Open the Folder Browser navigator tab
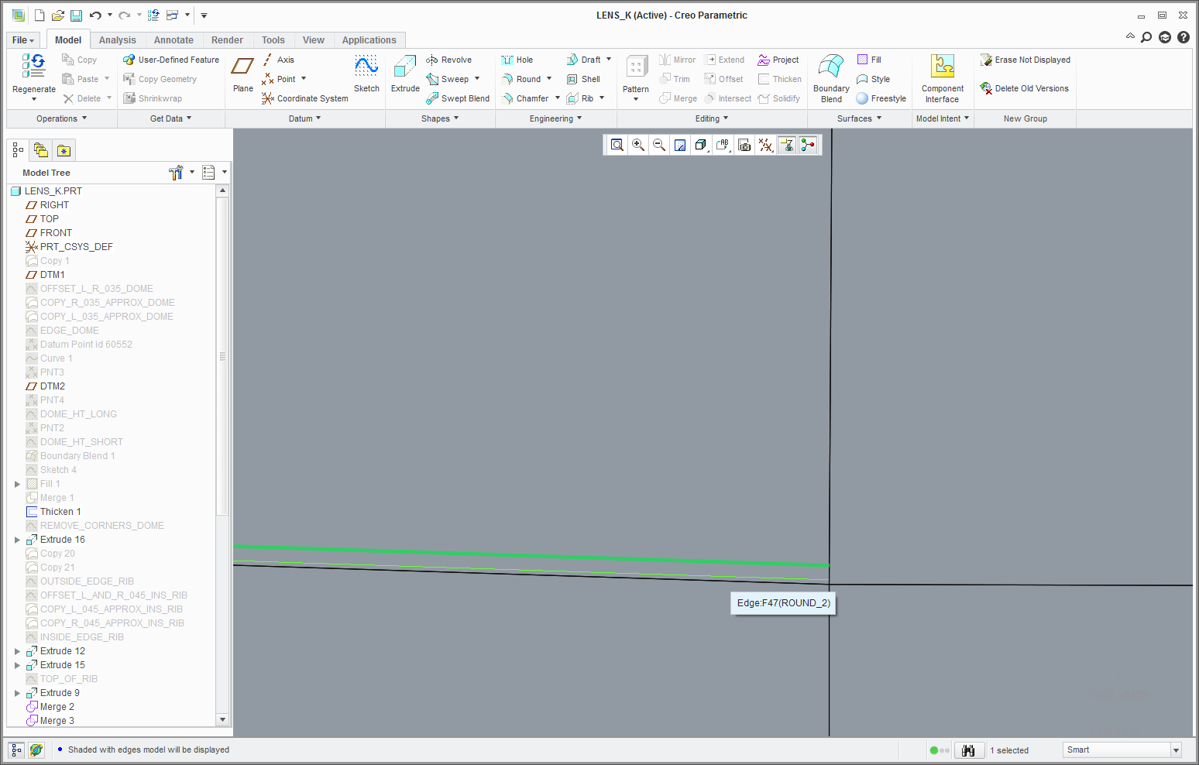Viewport: 1199px width, 765px height. point(41,150)
